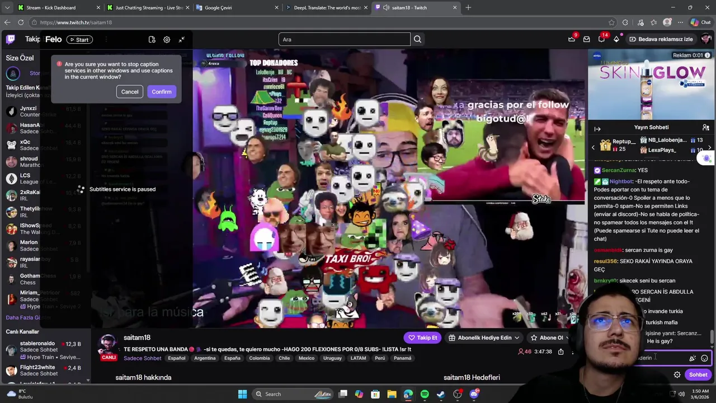Click Bedava reklamsız izle button
This screenshot has width=716, height=403.
coord(661,39)
